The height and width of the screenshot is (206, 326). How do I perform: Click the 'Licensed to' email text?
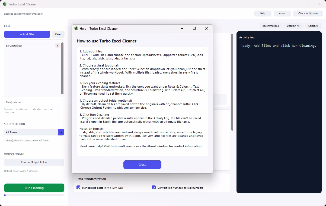point(23,14)
